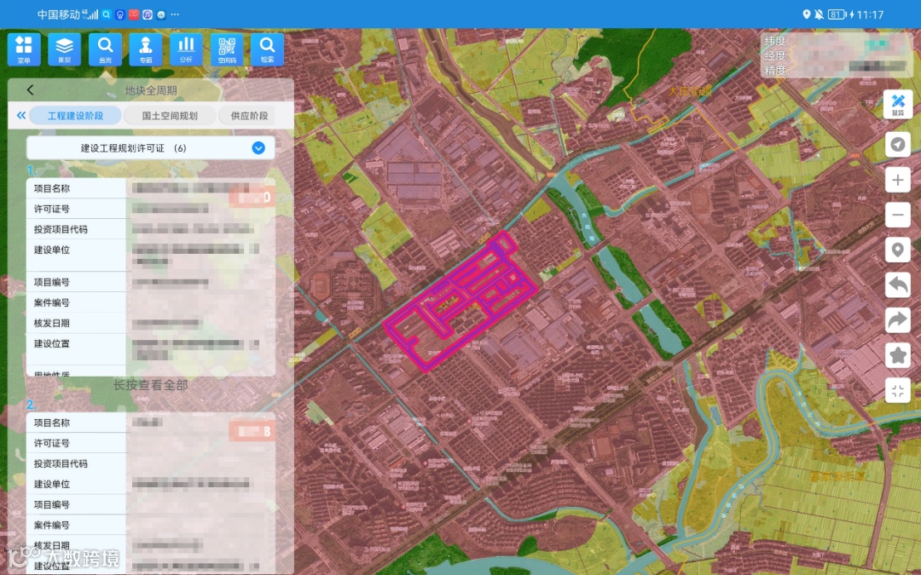Open the 分析 bar-chart tool
This screenshot has height=575, width=921.
tap(186, 49)
